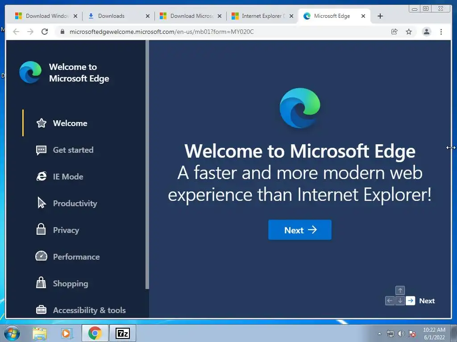Screen dimensions: 457x342
Task: Close the Download Microsoft tab
Action: coord(220,16)
